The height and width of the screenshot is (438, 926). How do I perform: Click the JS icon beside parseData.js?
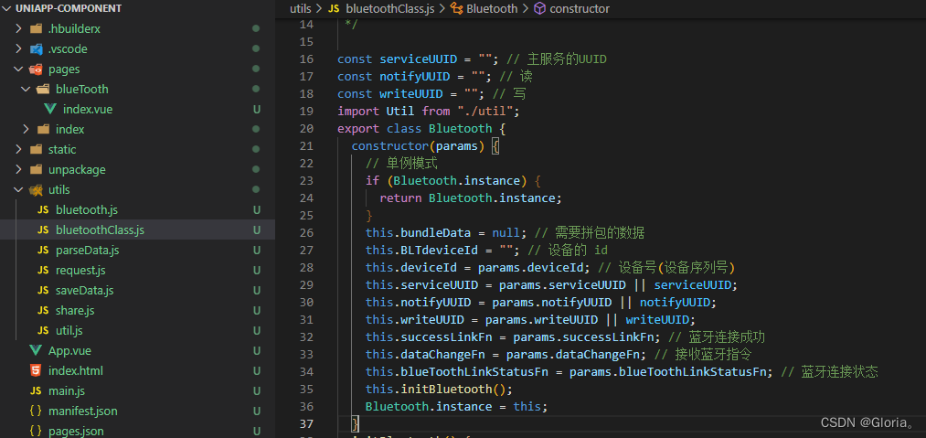coord(43,250)
